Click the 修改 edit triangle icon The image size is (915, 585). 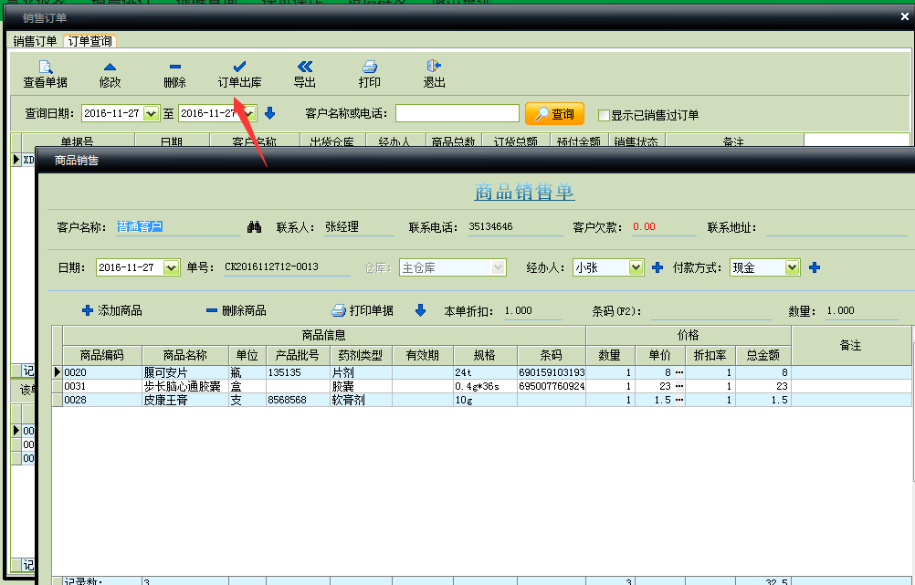click(110, 67)
